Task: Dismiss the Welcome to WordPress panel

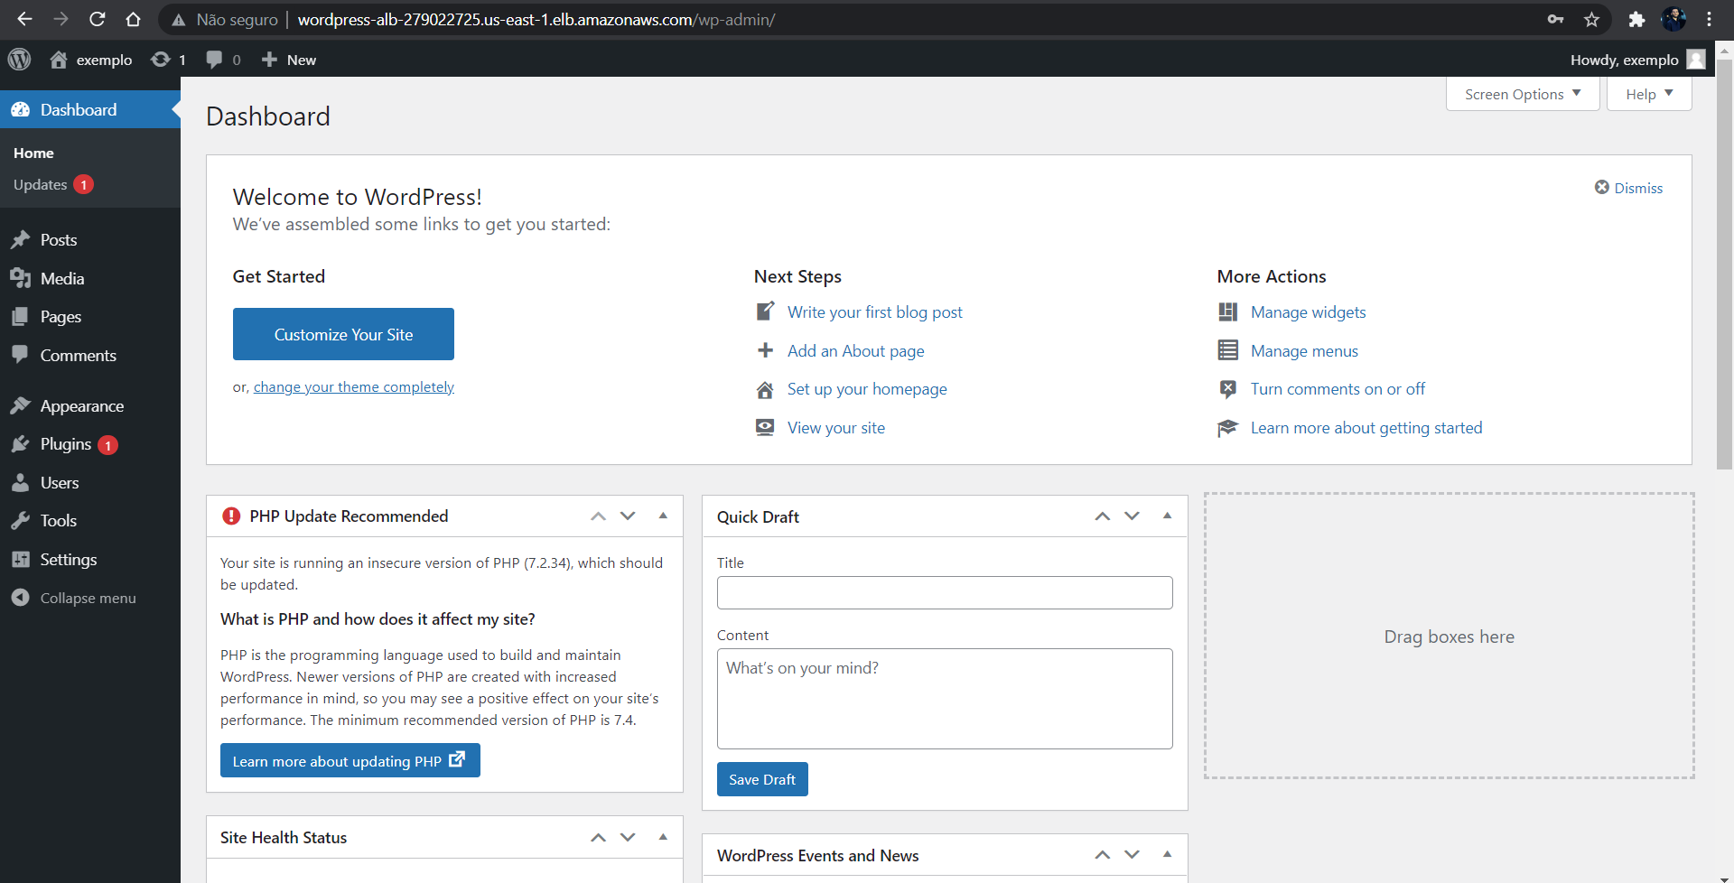Action: click(x=1628, y=188)
